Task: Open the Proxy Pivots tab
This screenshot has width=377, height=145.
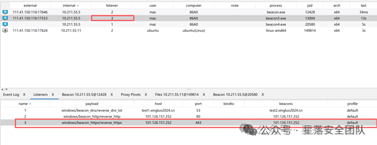Action: click(131, 95)
